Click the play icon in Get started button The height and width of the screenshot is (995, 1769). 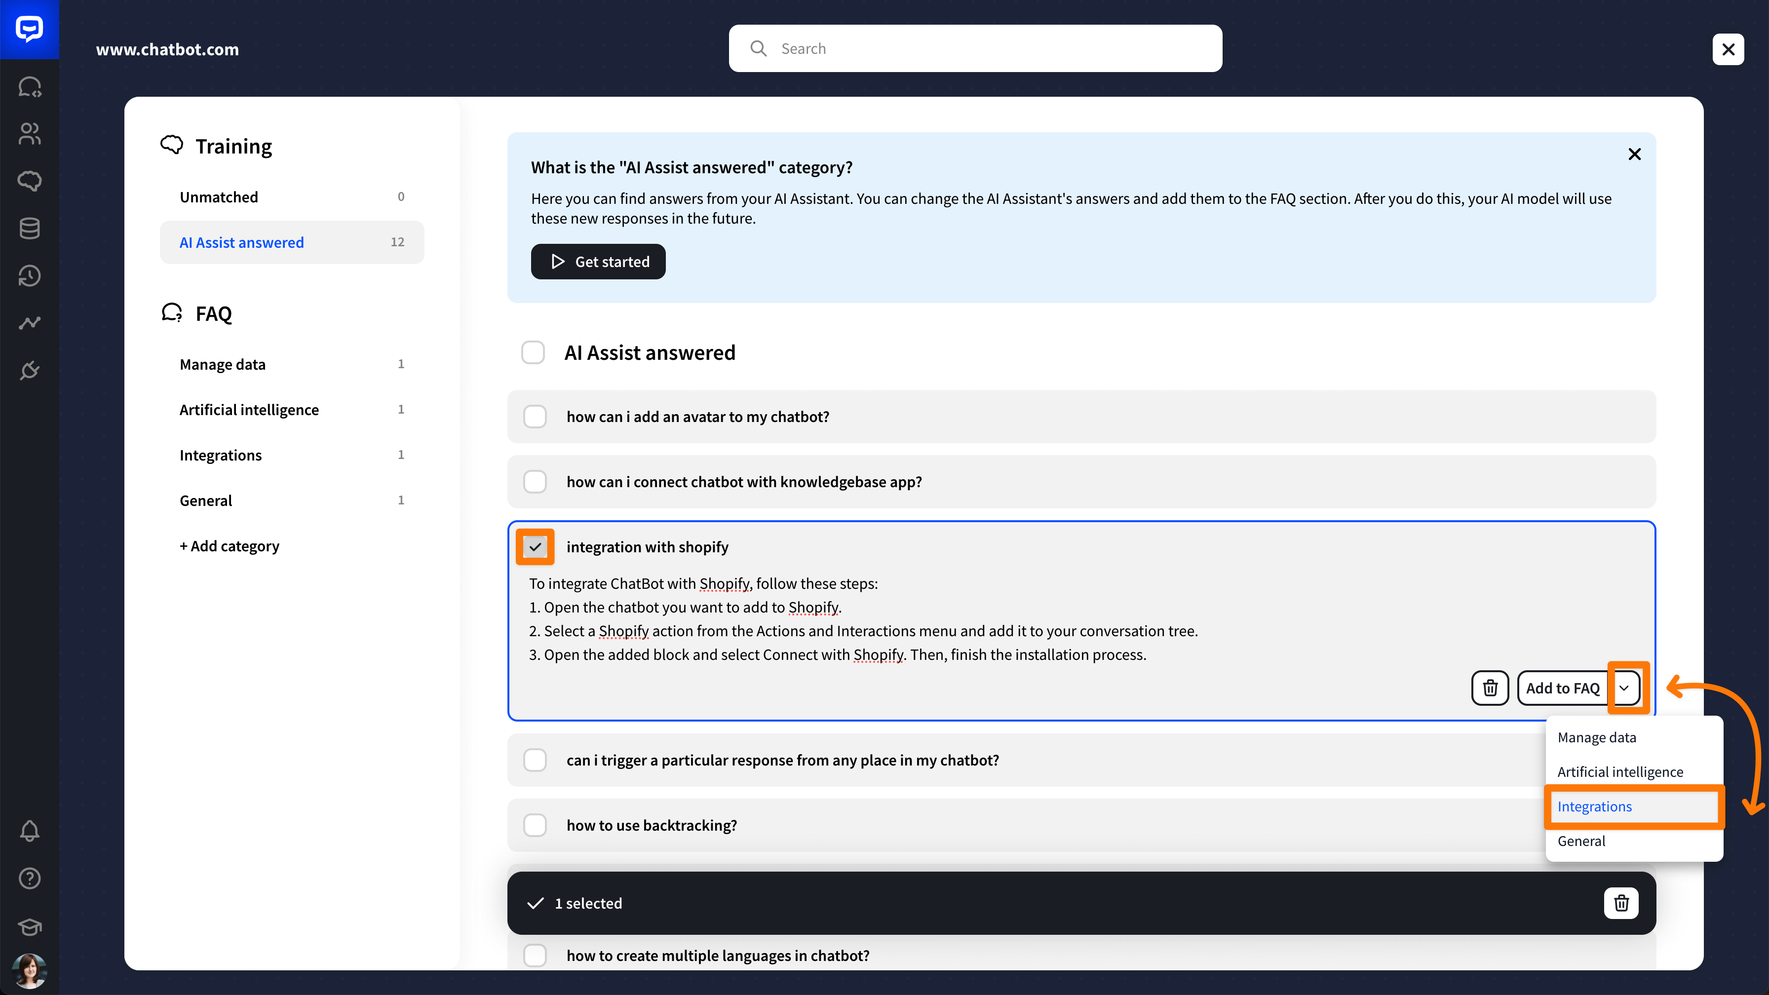[x=558, y=262]
